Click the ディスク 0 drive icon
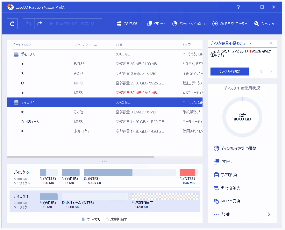Image resolution: width=285 pixels, height=230 pixels. [x=16, y=54]
